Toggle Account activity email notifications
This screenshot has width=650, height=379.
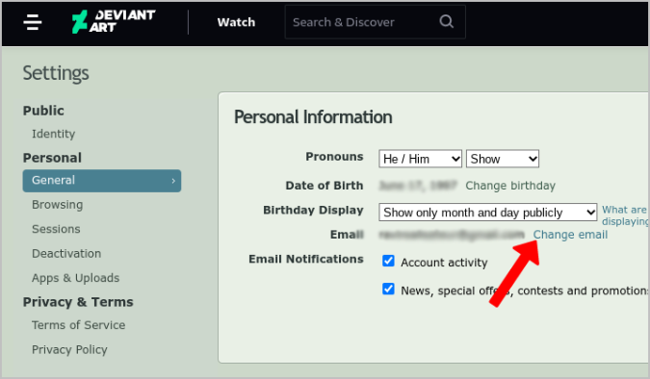[x=388, y=261]
